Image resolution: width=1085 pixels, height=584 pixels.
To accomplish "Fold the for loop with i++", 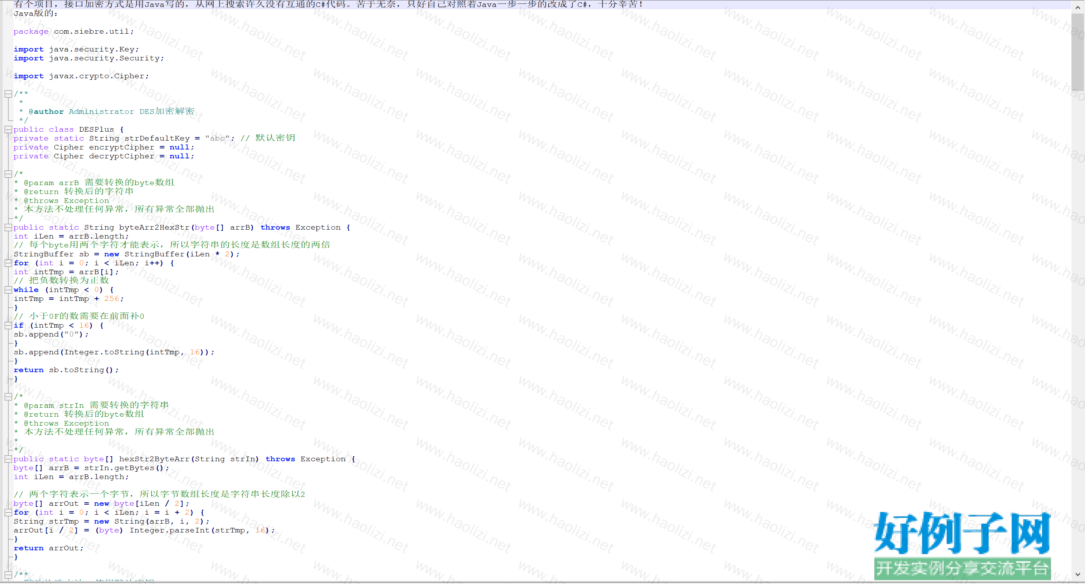I will click(x=8, y=263).
